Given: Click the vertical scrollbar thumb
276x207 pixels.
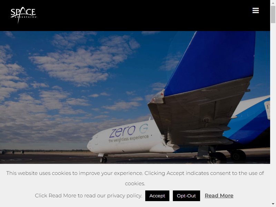Looking at the screenshot, I should (x=273, y=14).
